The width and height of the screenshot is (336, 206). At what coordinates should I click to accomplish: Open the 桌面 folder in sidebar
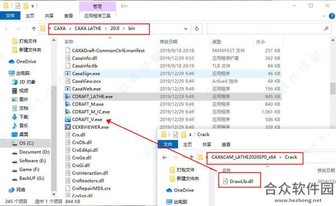[x=24, y=134]
